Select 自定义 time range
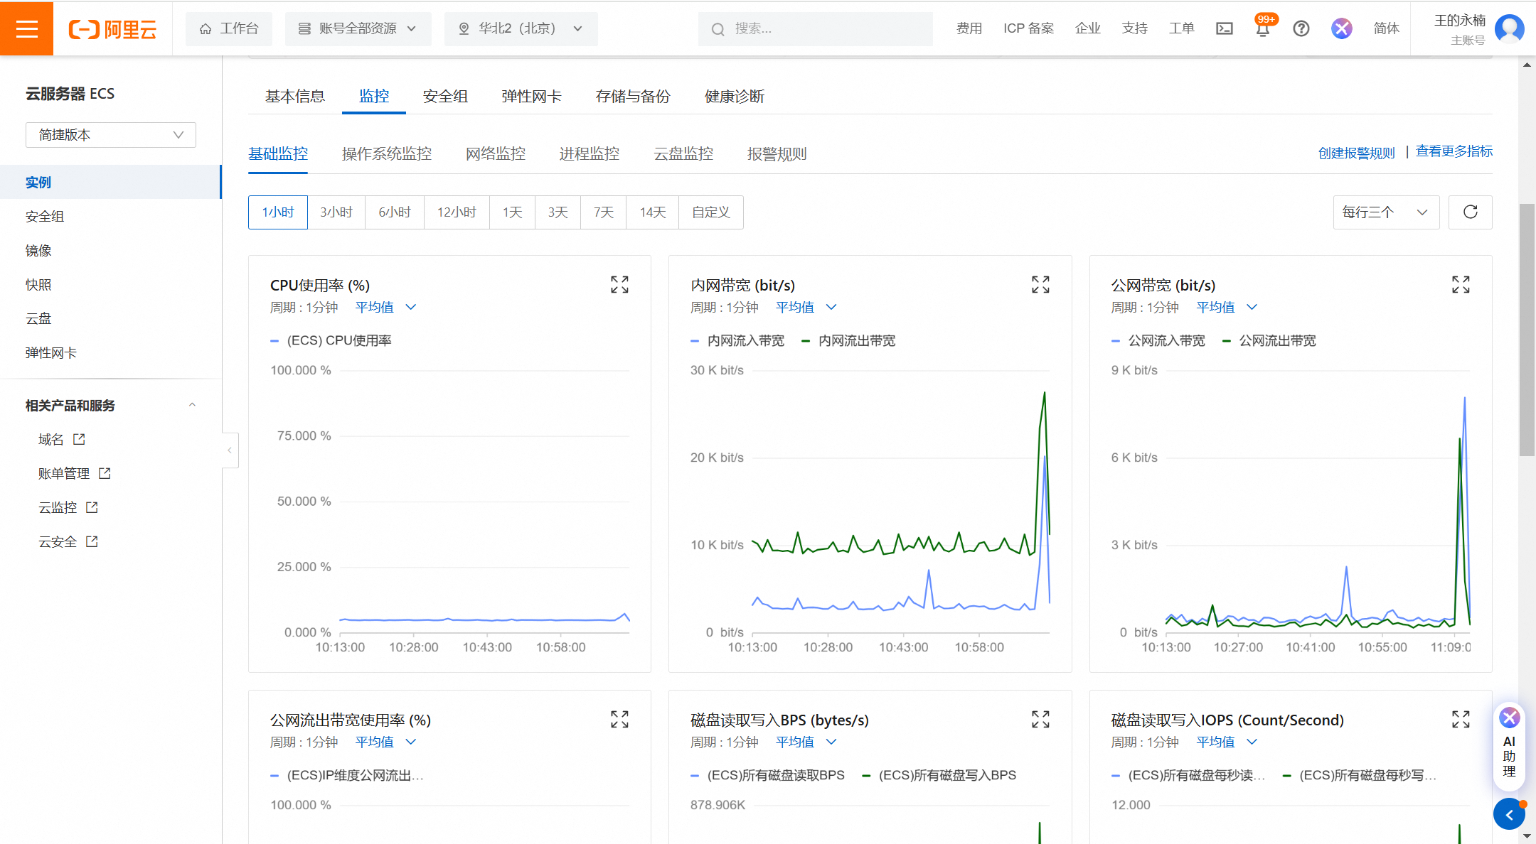The height and width of the screenshot is (844, 1536). [711, 212]
